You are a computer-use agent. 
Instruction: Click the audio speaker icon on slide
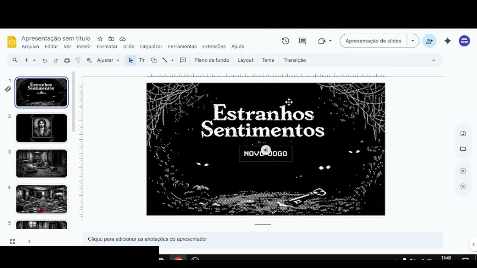(x=266, y=150)
